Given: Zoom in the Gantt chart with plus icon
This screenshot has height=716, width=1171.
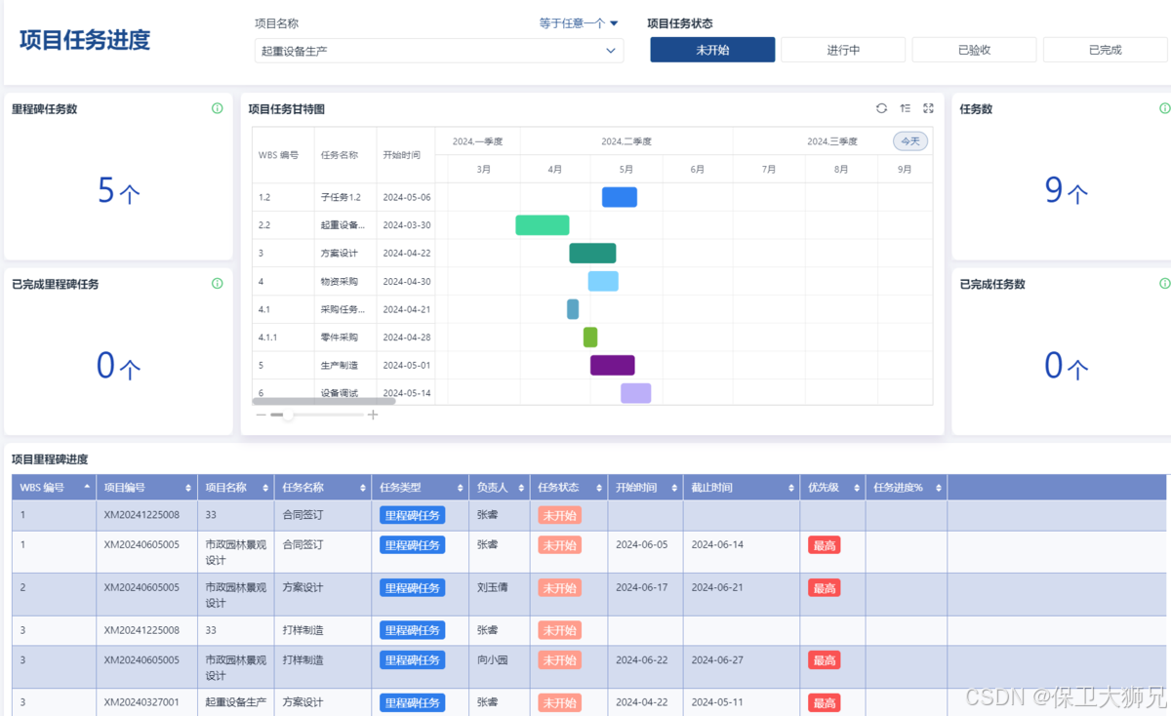Looking at the screenshot, I should point(373,415).
